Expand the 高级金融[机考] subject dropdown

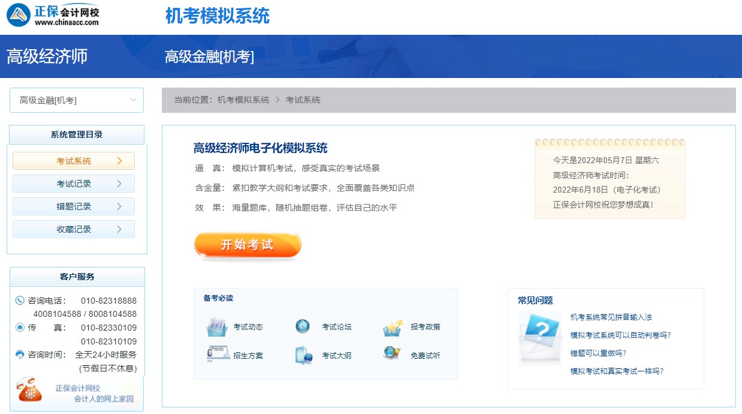coord(77,100)
